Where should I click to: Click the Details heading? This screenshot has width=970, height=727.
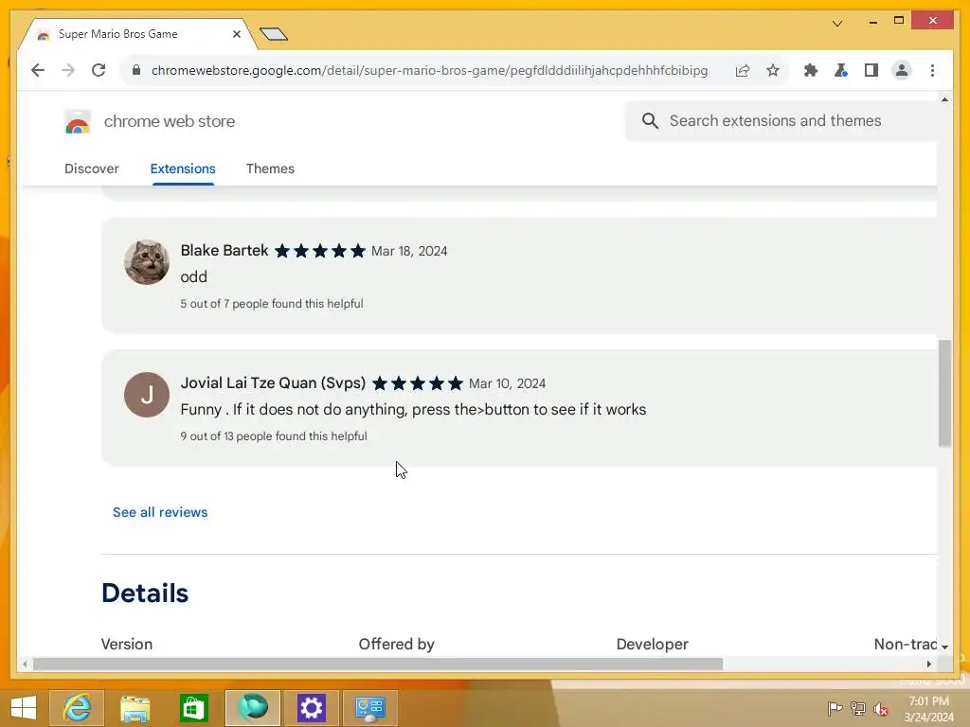(145, 593)
